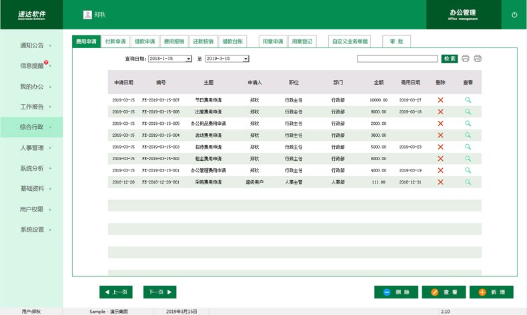The height and width of the screenshot is (315, 527).
Task: Click the 申请日期 column header
Action: click(x=123, y=82)
